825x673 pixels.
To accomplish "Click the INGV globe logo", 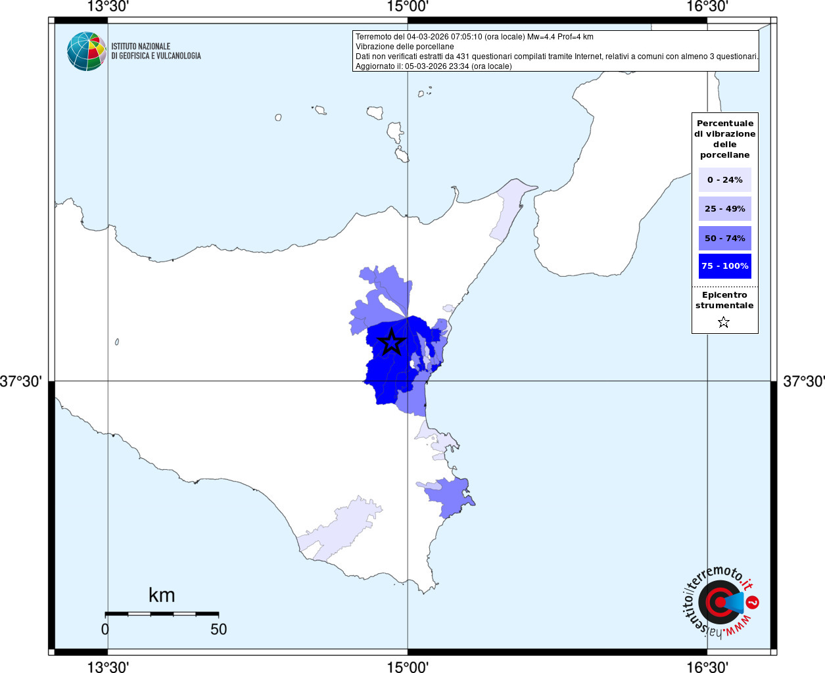I will pos(87,51).
